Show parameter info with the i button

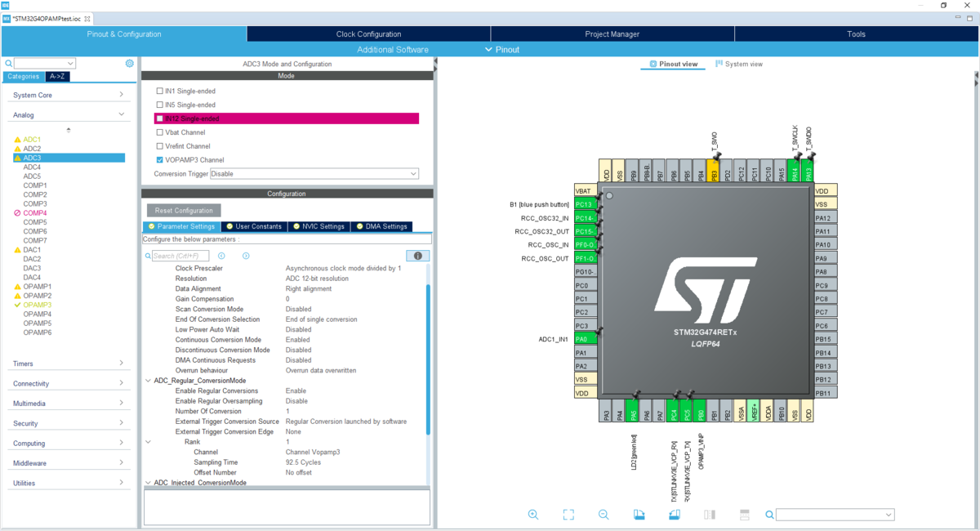pos(417,256)
